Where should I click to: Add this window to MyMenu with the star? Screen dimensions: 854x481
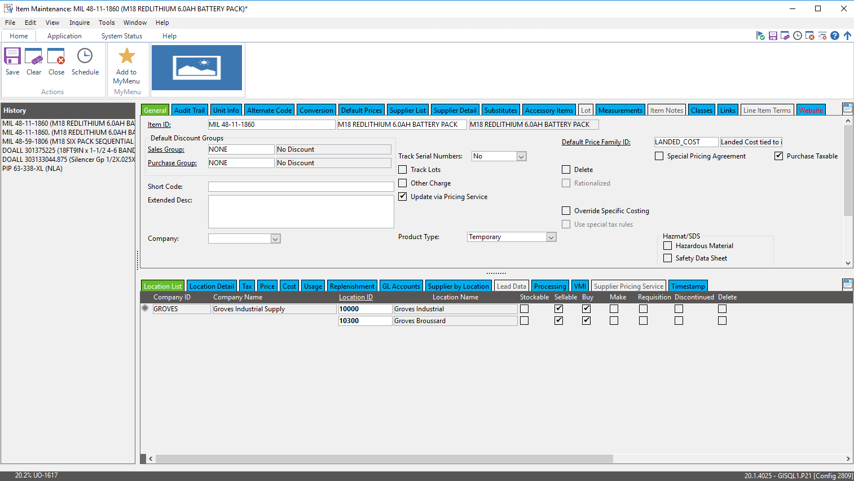[126, 57]
